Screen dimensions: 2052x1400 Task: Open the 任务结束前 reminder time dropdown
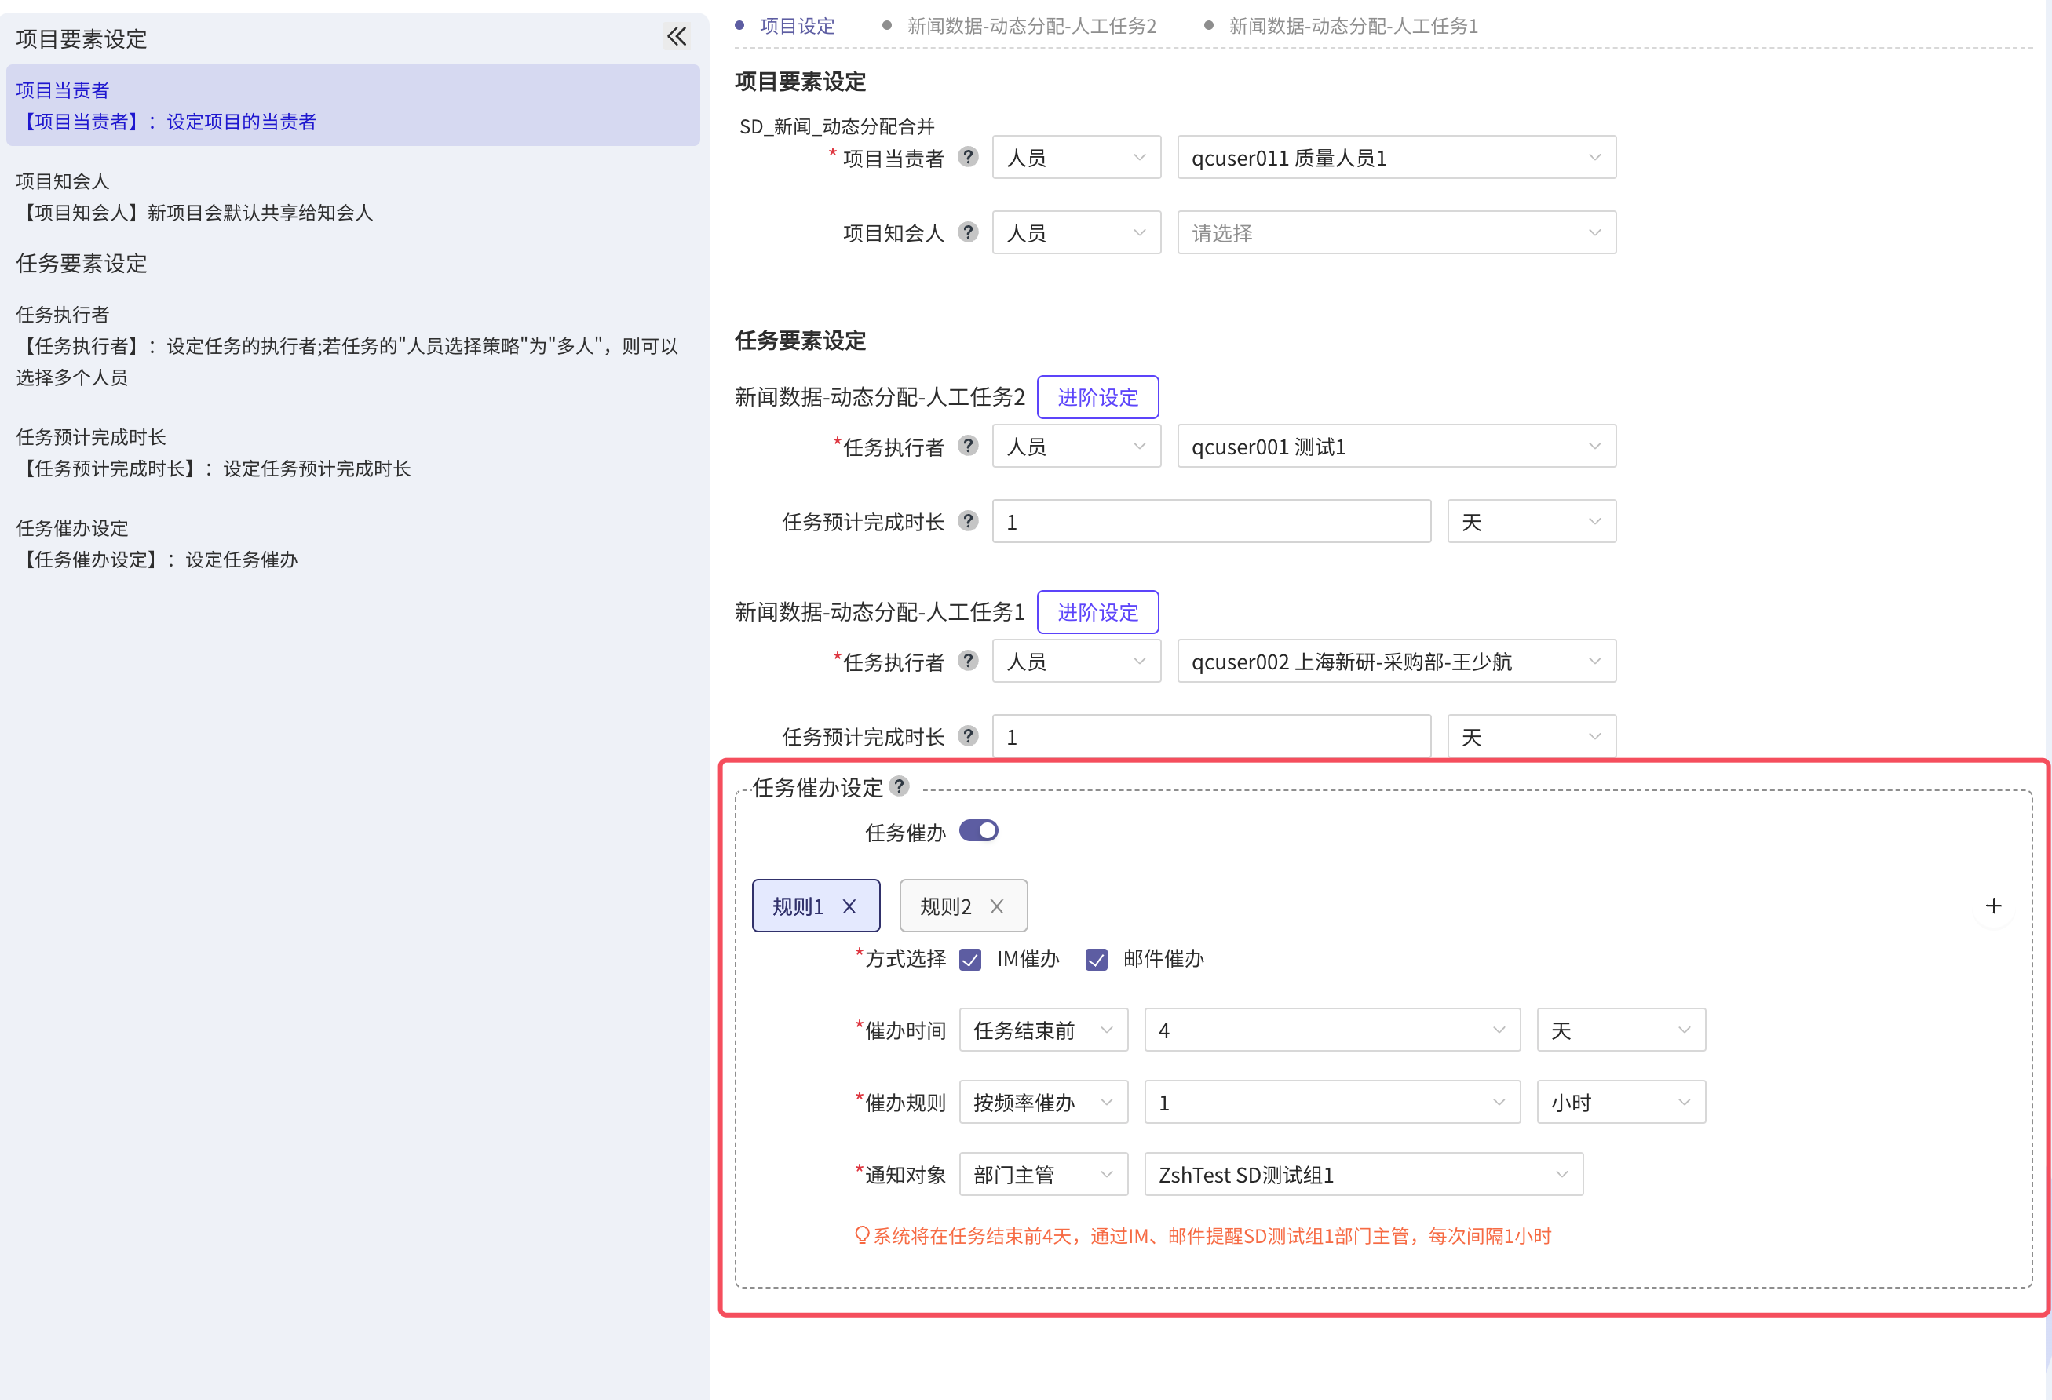[1042, 1030]
